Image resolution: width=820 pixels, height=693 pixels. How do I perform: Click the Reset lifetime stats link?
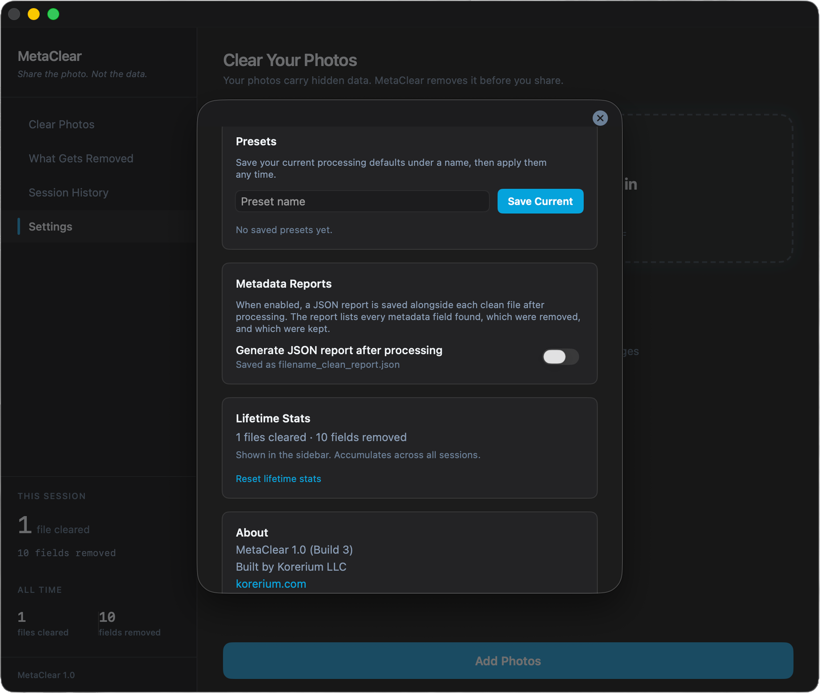pyautogui.click(x=278, y=479)
